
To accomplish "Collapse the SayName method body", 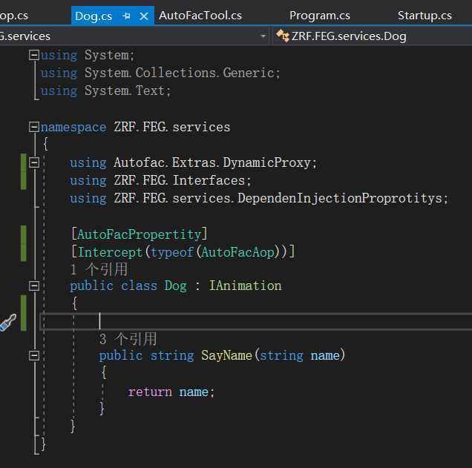I will [x=34, y=355].
